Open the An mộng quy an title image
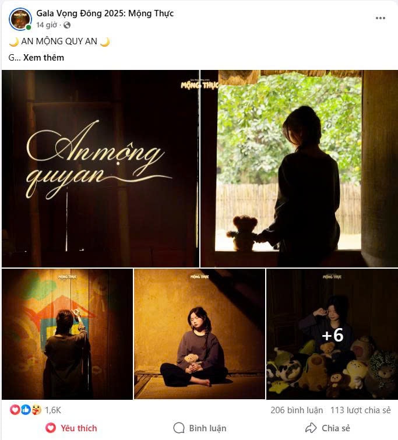Viewport: 398px width, 440px height. point(100,168)
